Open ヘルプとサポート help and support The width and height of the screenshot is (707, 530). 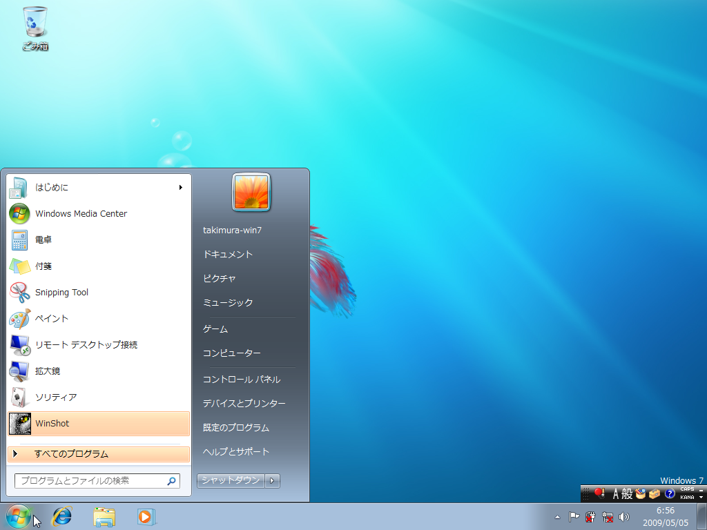click(x=236, y=451)
